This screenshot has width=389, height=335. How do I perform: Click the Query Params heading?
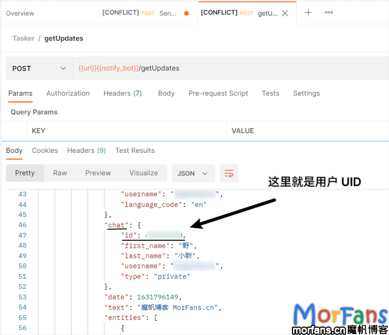(34, 112)
